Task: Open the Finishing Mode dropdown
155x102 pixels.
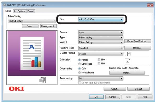Action: [x=101, y=48]
